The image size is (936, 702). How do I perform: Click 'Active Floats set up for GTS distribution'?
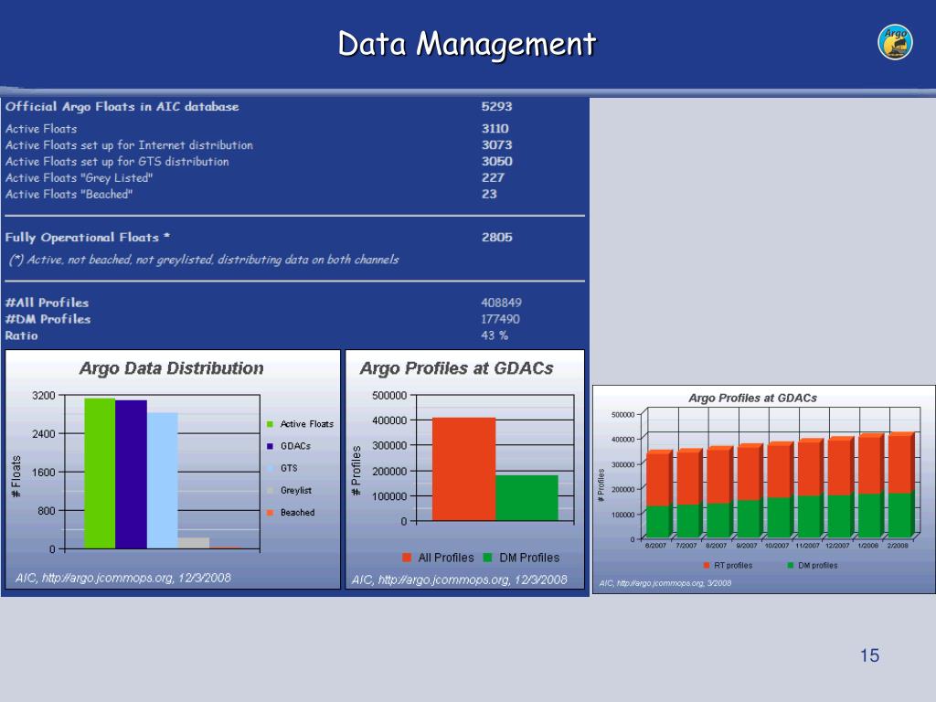coord(117,161)
